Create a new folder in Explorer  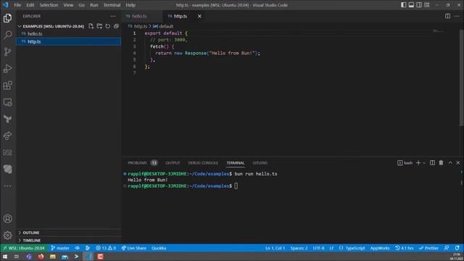coord(99,26)
